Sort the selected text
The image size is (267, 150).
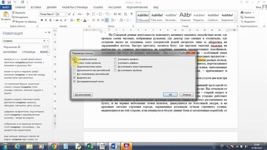pyautogui.click(x=126, y=14)
